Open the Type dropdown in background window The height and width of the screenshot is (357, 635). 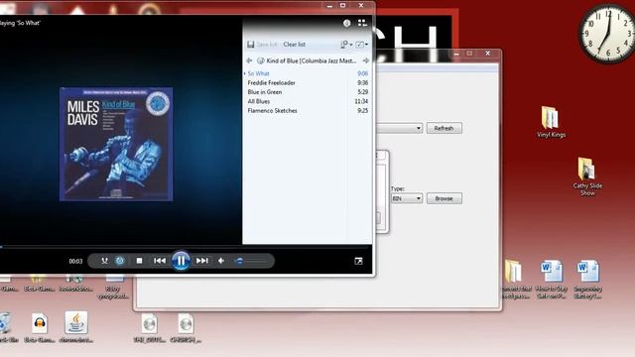click(407, 198)
